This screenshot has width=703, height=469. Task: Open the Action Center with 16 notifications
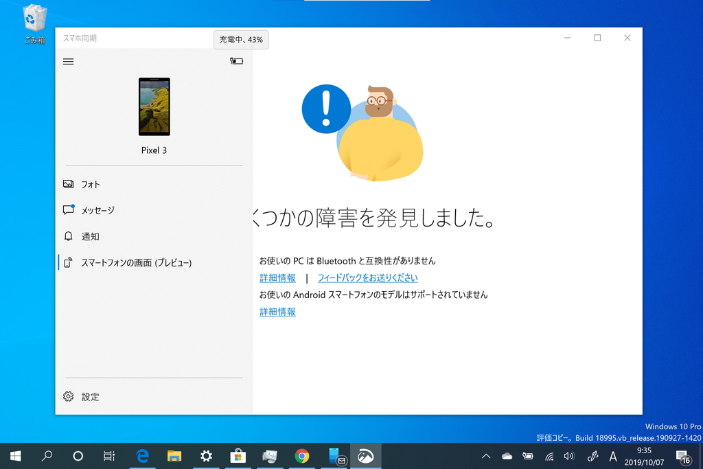point(684,456)
